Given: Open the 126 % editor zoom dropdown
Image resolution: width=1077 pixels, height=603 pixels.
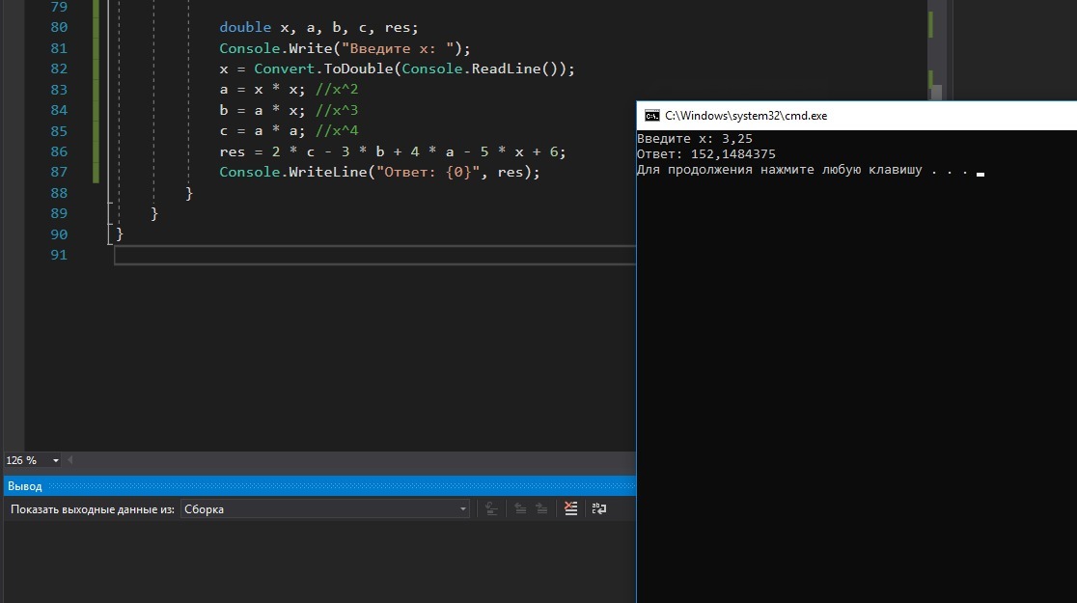Looking at the screenshot, I should [32, 460].
